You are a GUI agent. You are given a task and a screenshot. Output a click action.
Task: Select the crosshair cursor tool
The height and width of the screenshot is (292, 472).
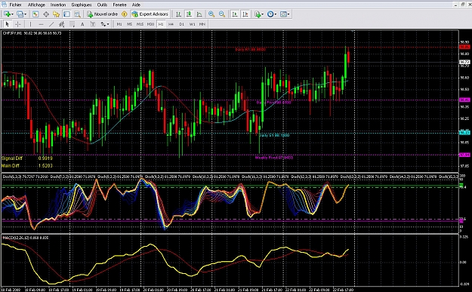click(x=18, y=24)
